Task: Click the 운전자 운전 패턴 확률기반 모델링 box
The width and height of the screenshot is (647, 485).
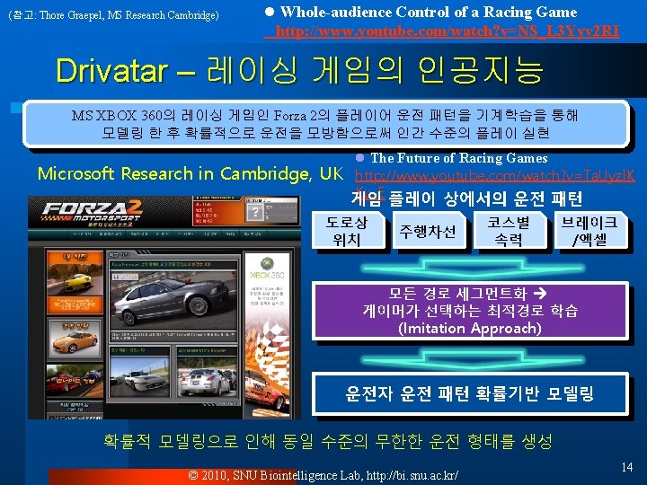Action: pyautogui.click(x=470, y=393)
